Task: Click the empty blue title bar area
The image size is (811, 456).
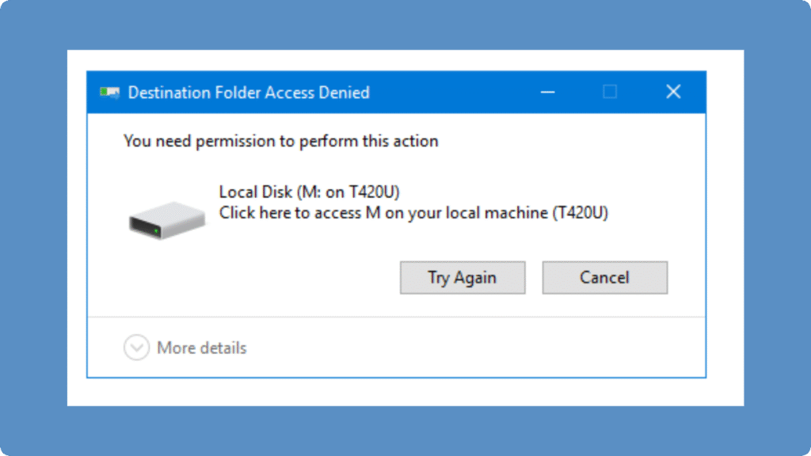Action: point(451,93)
